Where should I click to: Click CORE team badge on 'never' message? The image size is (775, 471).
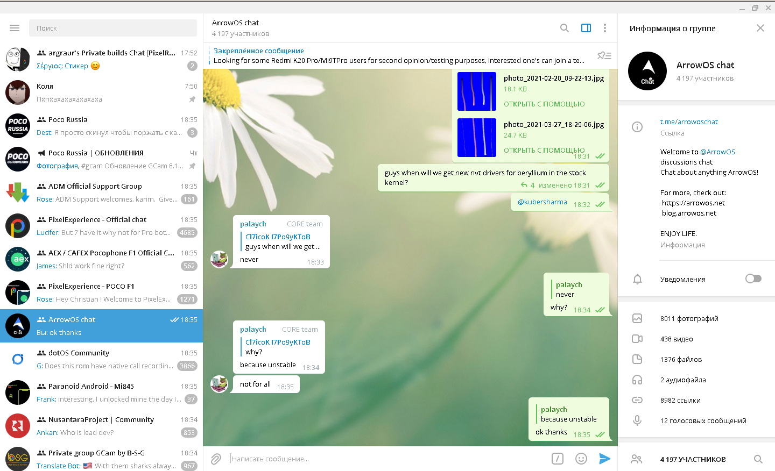pos(305,224)
